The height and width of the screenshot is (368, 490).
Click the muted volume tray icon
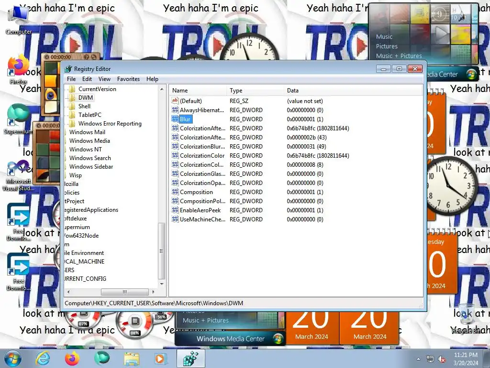tap(442, 359)
